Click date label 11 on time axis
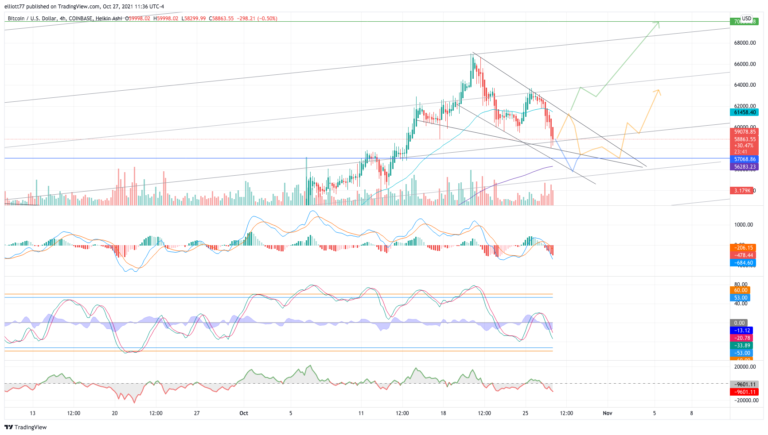The height and width of the screenshot is (435, 768). click(361, 413)
